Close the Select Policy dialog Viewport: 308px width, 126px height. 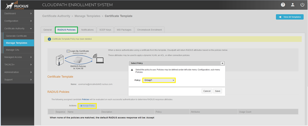pos(222,63)
